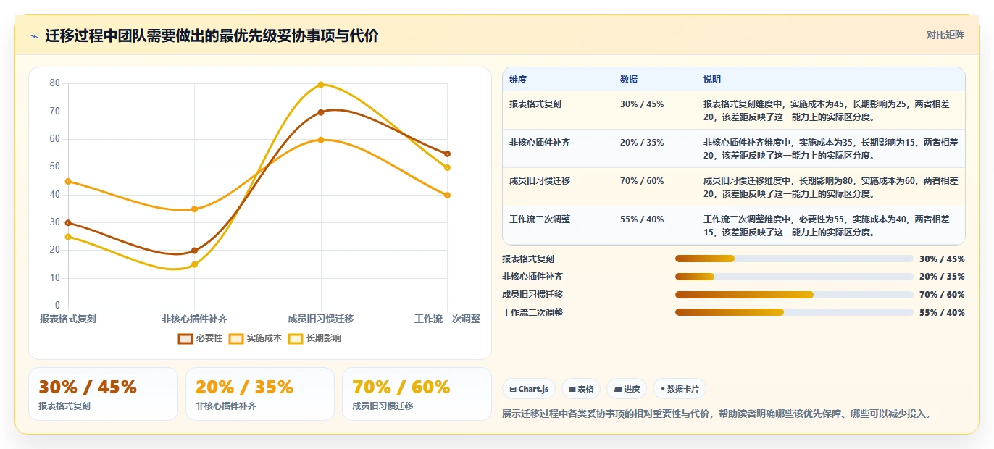Click the lightning icon beside the title
Screen dimensions: 994x449
point(35,36)
